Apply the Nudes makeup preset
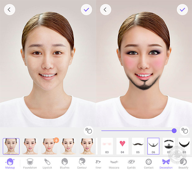The width and height of the screenshot is (192, 170). pos(68,146)
